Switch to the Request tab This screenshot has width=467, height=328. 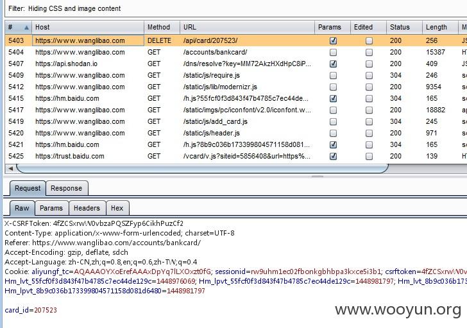[28, 188]
